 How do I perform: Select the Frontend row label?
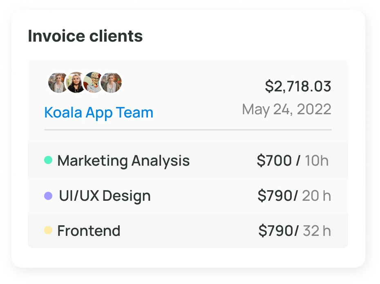[89, 231]
